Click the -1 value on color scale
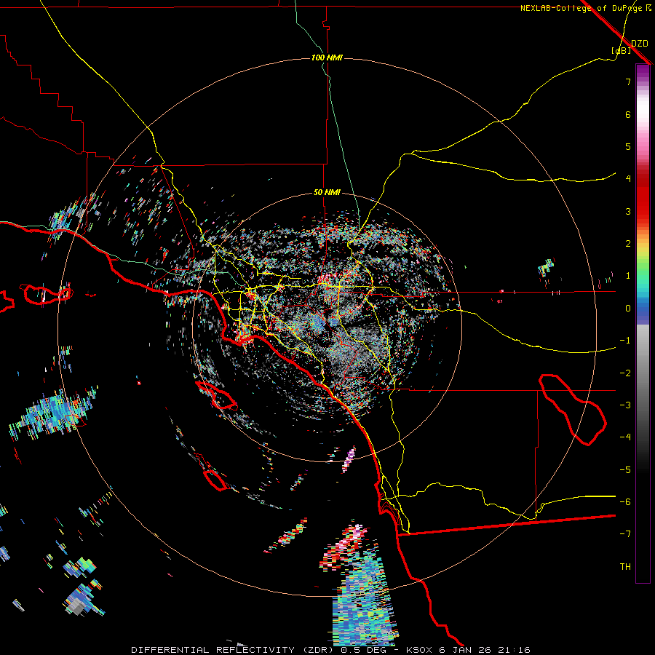 tap(625, 341)
